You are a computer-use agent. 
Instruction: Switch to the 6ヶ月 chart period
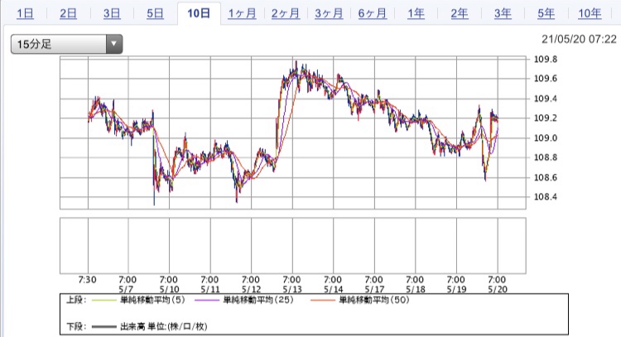click(373, 14)
